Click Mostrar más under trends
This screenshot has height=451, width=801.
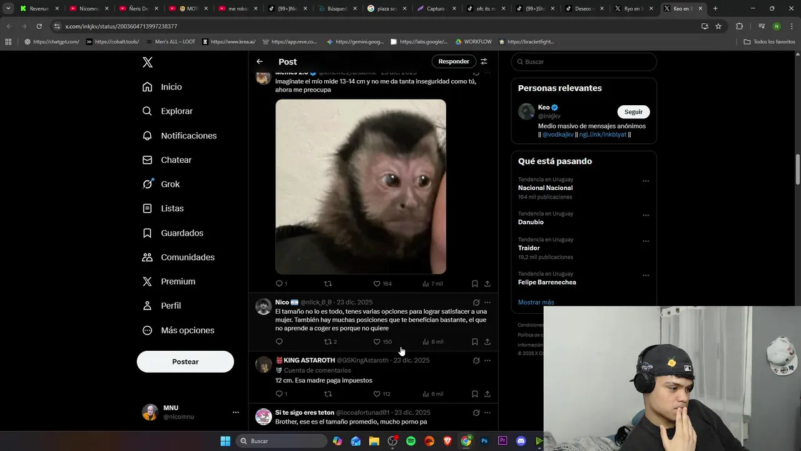pos(536,302)
